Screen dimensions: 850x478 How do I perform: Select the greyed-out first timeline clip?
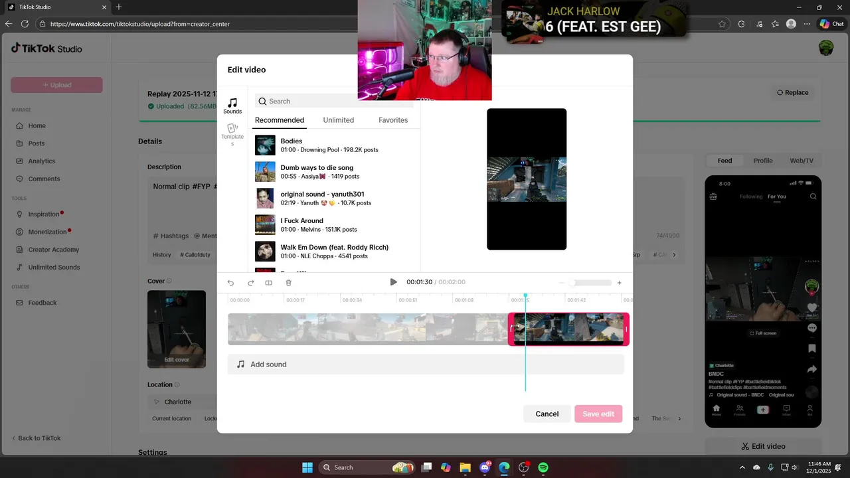[x=367, y=329]
